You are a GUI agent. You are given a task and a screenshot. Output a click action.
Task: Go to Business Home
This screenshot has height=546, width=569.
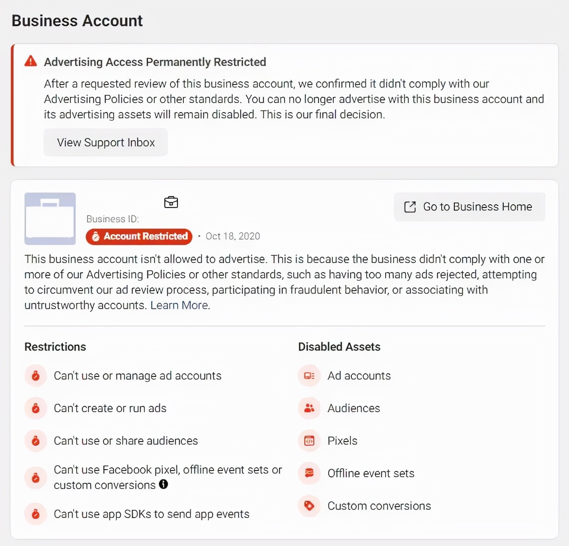coord(470,207)
